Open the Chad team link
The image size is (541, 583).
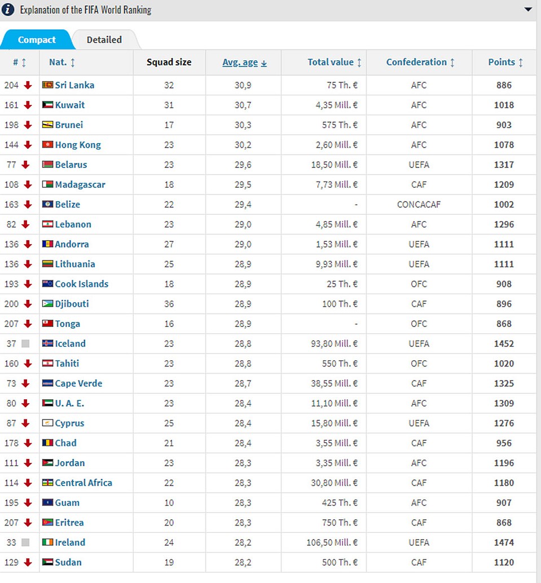click(66, 443)
